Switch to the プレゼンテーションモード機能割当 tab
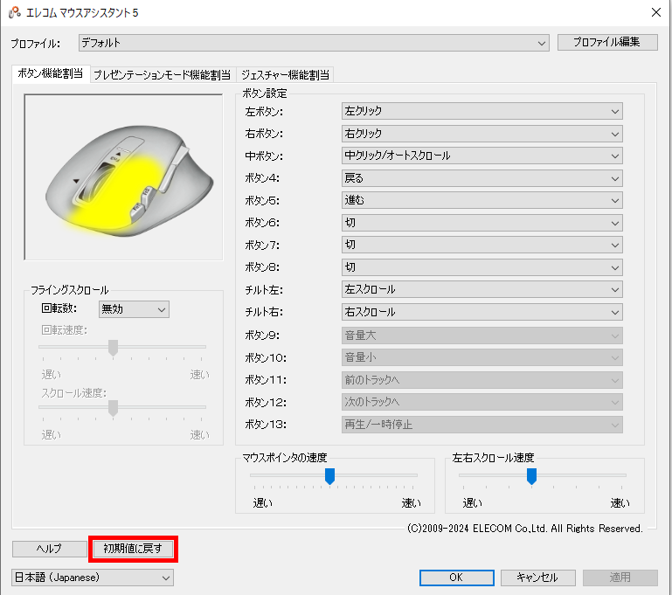This screenshot has height=595, width=672. 162,75
